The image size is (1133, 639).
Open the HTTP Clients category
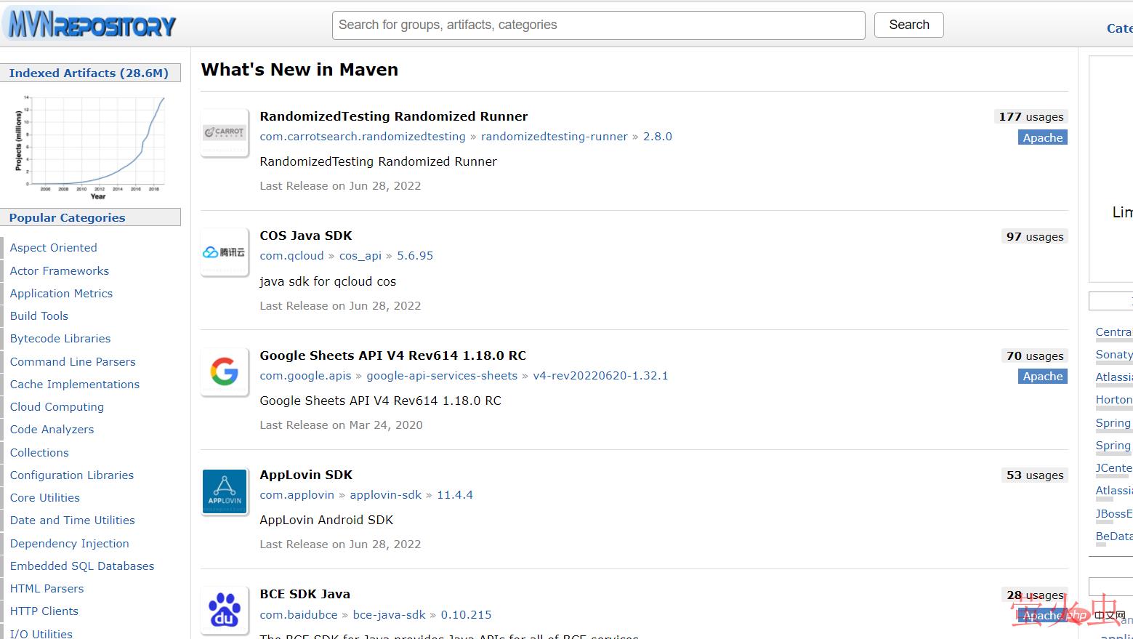coord(44,611)
